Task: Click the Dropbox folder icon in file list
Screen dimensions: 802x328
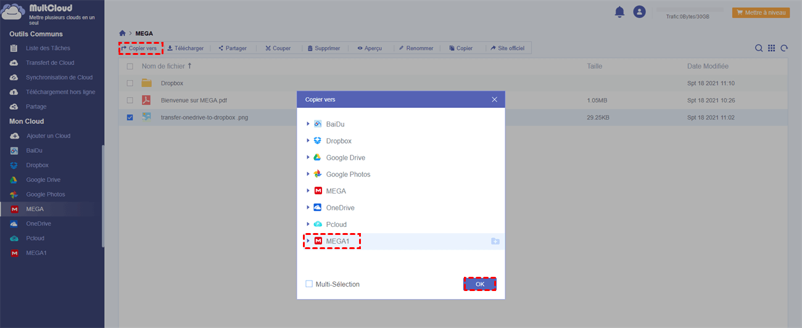Action: coord(146,83)
